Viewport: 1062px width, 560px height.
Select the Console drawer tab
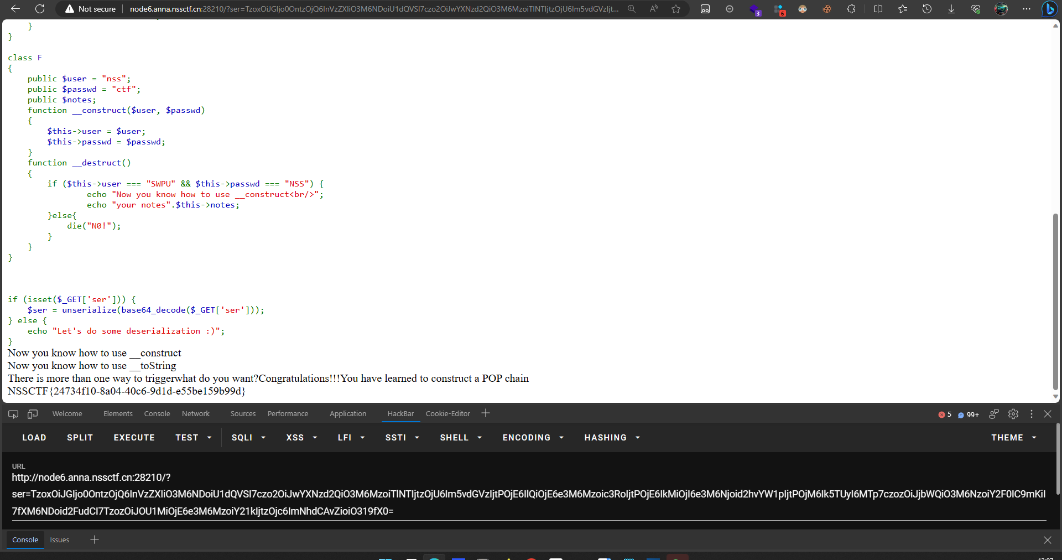click(x=25, y=540)
